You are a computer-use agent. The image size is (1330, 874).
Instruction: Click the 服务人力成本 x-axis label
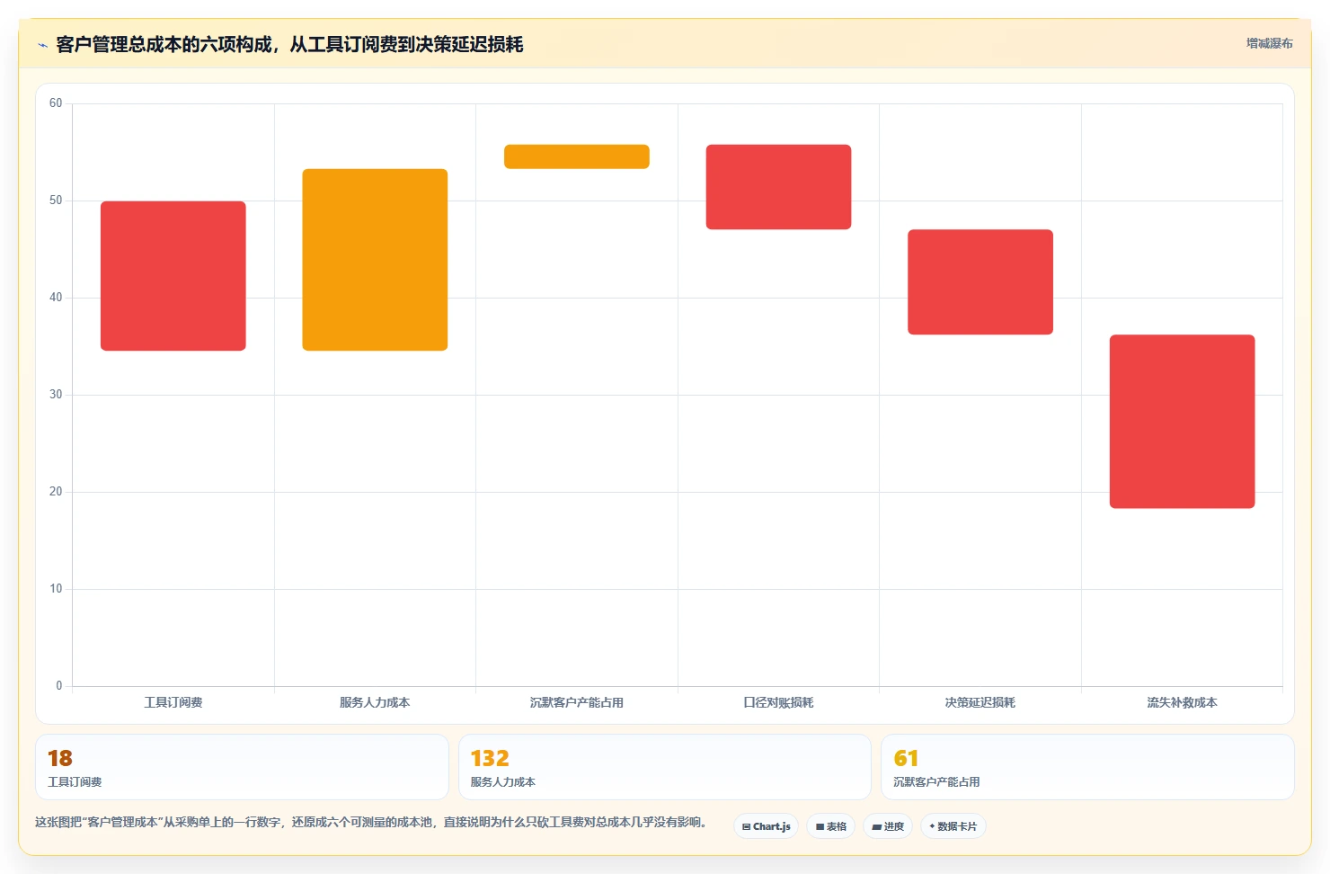pos(375,702)
